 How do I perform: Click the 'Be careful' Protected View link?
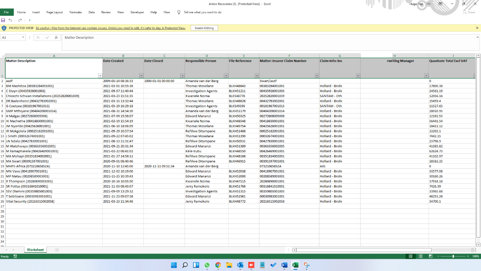point(111,28)
